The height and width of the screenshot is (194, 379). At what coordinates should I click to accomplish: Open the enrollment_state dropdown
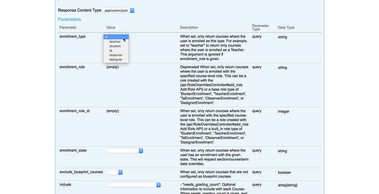[x=125, y=151]
